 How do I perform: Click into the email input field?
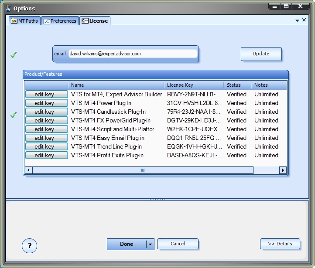click(x=133, y=54)
